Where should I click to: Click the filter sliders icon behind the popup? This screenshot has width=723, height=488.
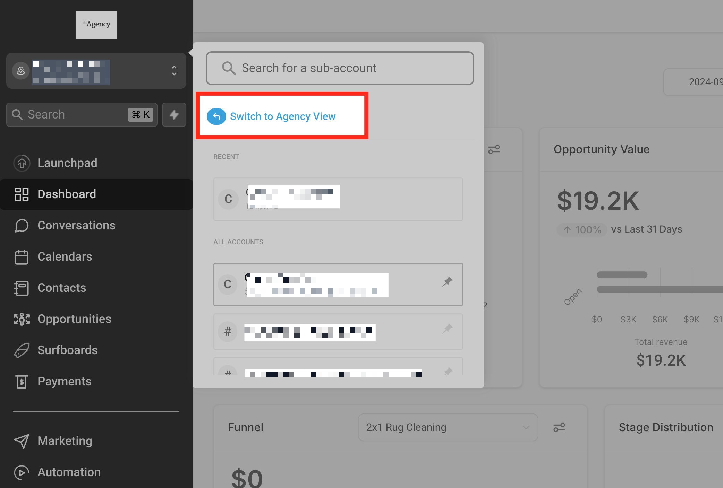click(494, 149)
